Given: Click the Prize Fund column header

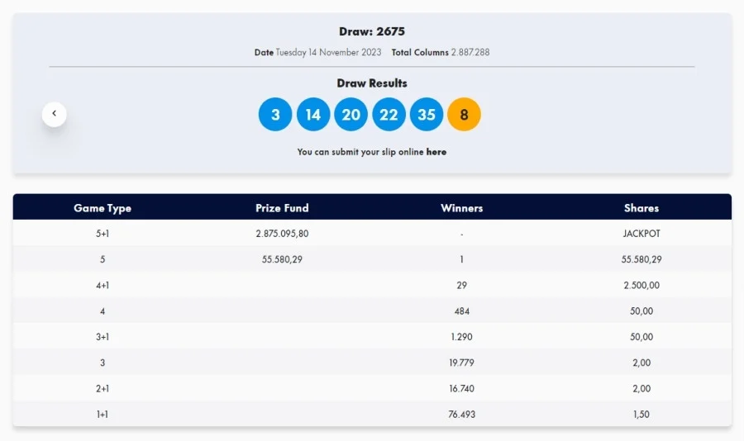Looking at the screenshot, I should [x=282, y=208].
